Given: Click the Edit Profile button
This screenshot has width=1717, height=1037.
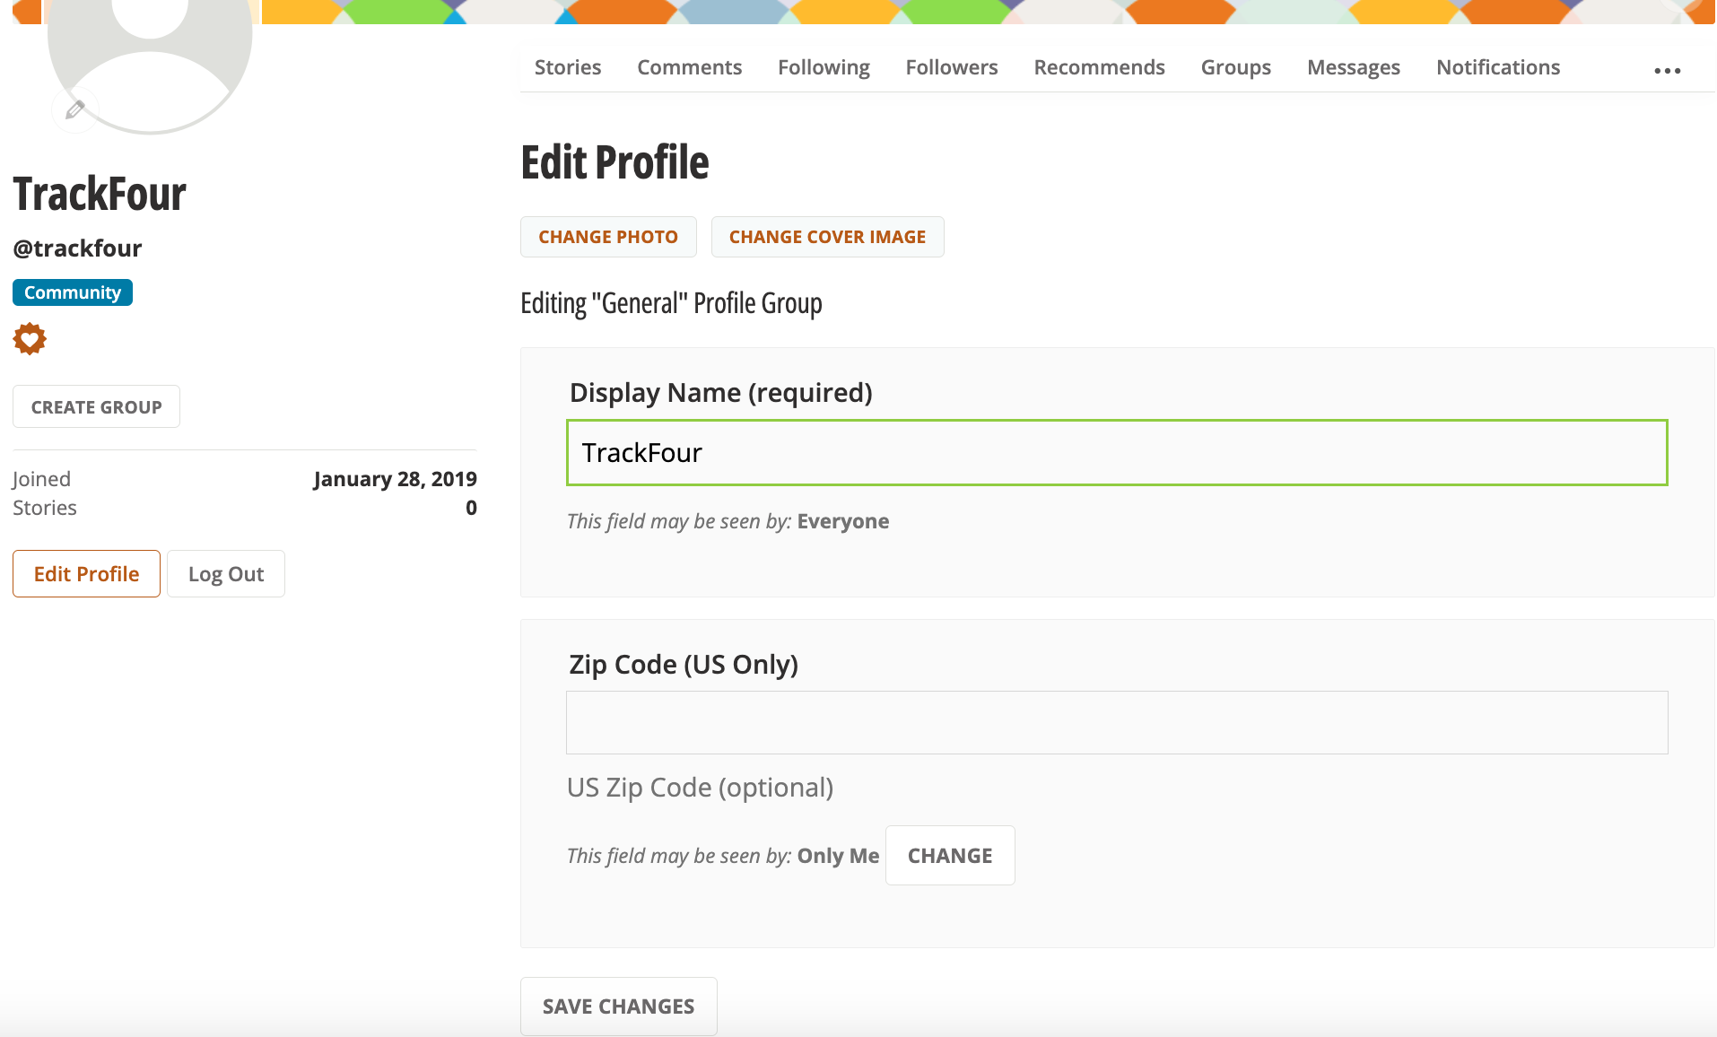Looking at the screenshot, I should tap(86, 574).
